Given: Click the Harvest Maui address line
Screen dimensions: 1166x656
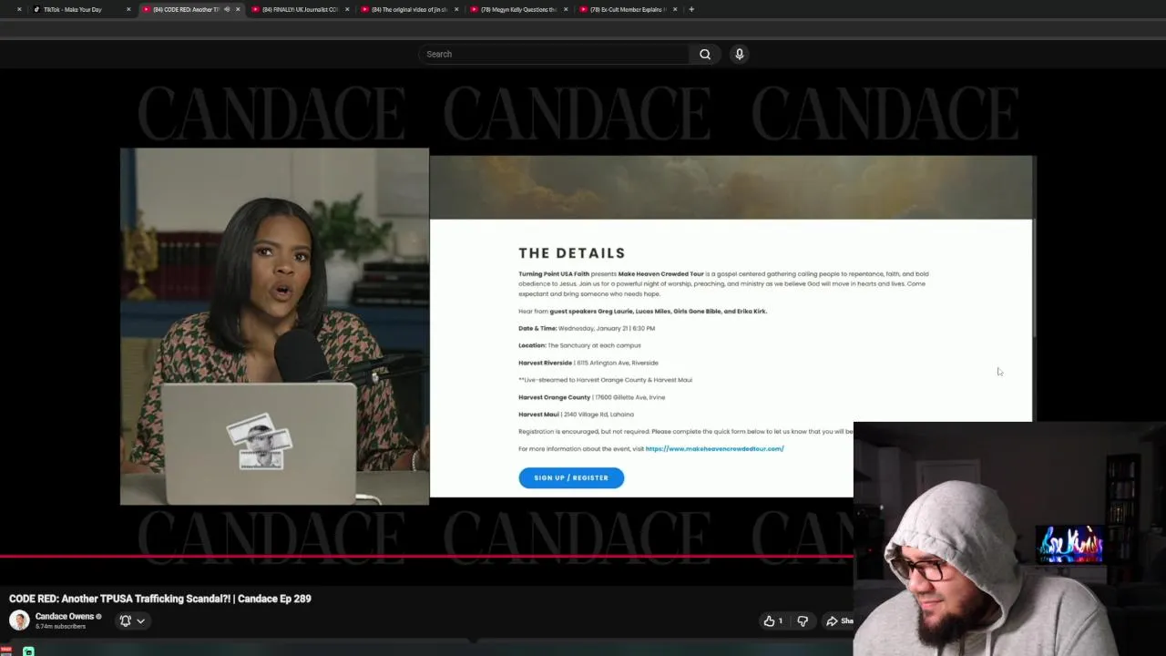Looking at the screenshot, I should (576, 415).
